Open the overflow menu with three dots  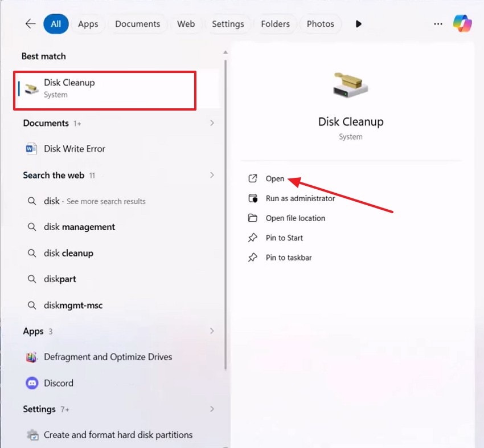pyautogui.click(x=438, y=23)
